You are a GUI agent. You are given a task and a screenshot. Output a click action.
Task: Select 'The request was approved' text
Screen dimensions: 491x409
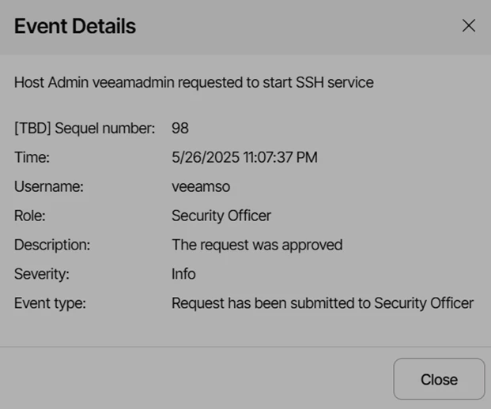pyautogui.click(x=257, y=245)
